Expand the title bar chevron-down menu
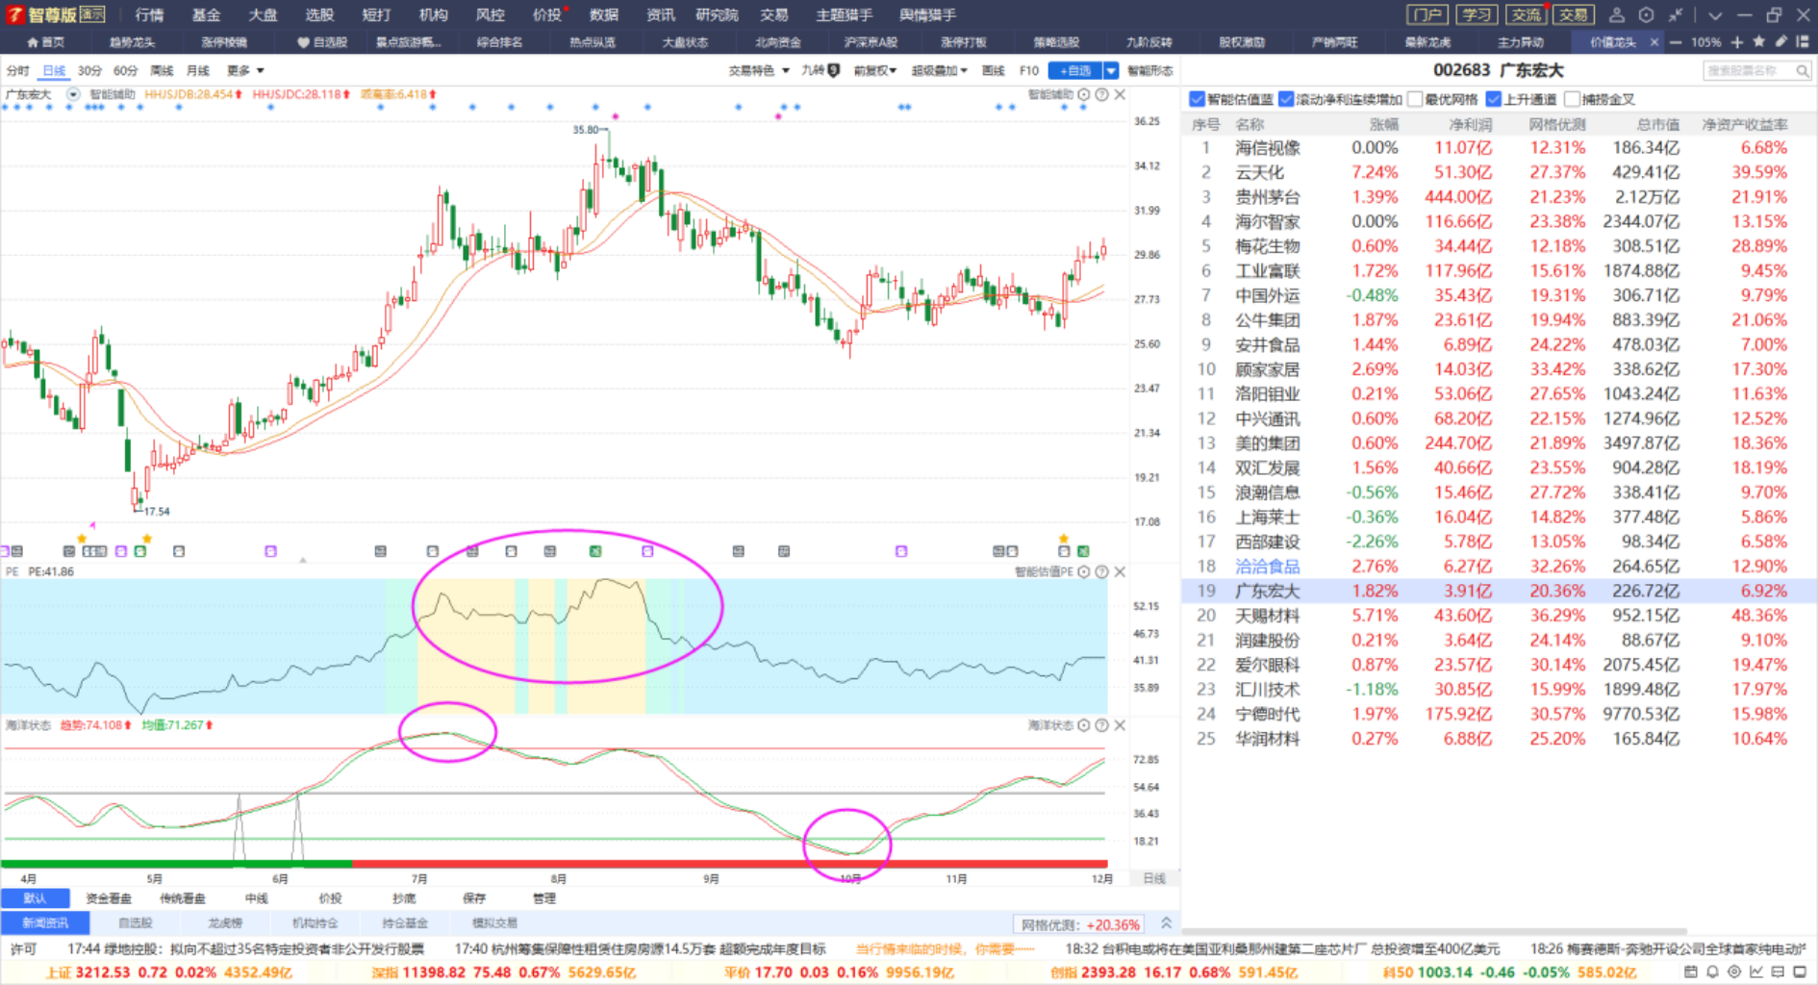 (1715, 14)
